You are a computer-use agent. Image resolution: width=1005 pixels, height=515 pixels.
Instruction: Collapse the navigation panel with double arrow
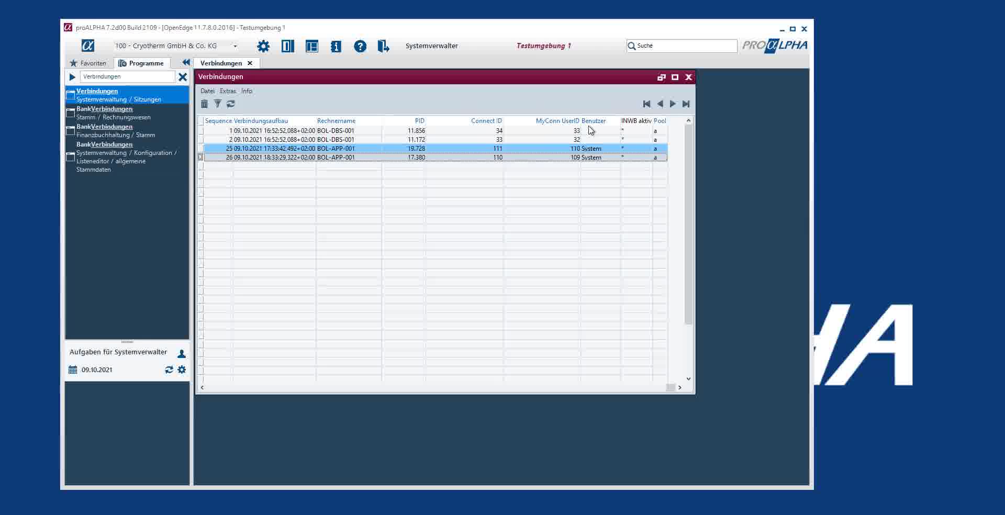186,62
